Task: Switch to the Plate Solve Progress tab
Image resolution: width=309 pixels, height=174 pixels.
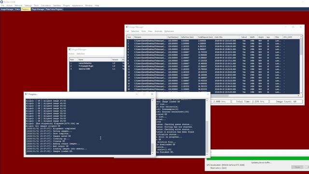Action: (x=54, y=9)
